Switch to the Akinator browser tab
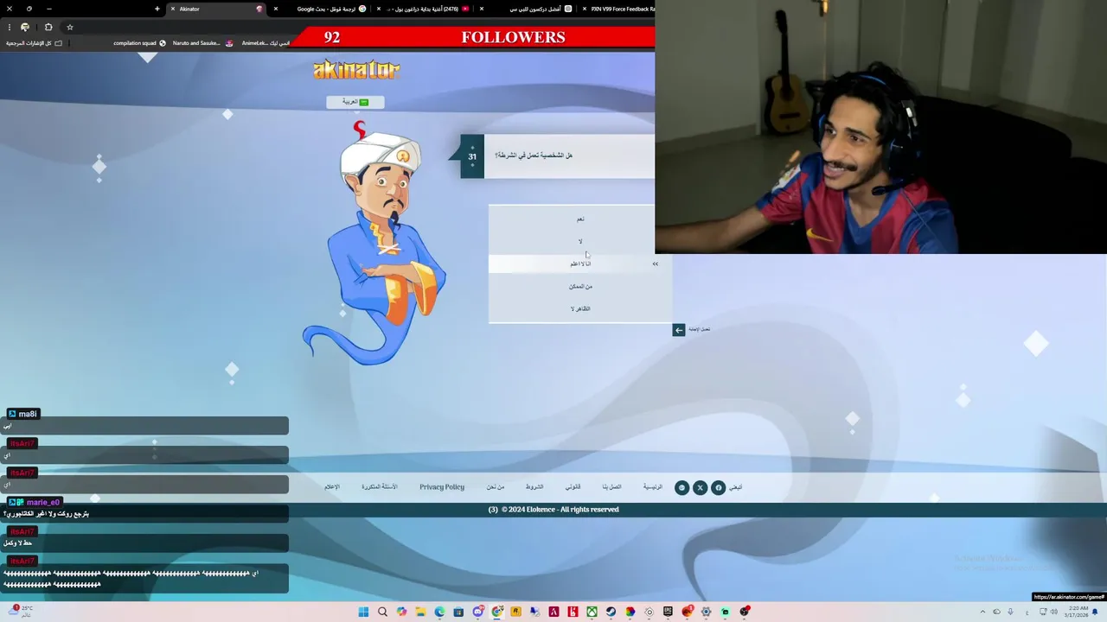Screen dimensions: 1107x622 [216, 9]
